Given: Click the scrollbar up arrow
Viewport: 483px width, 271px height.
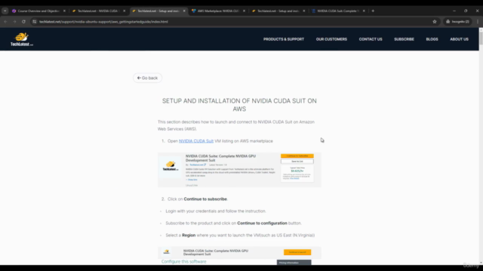Looking at the screenshot, I should point(481,30).
